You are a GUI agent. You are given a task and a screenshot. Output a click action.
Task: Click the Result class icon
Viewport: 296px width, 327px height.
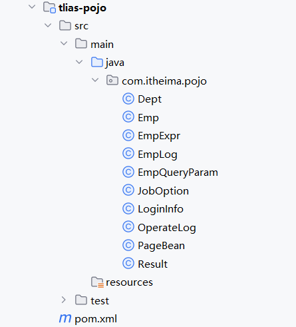coord(128,264)
